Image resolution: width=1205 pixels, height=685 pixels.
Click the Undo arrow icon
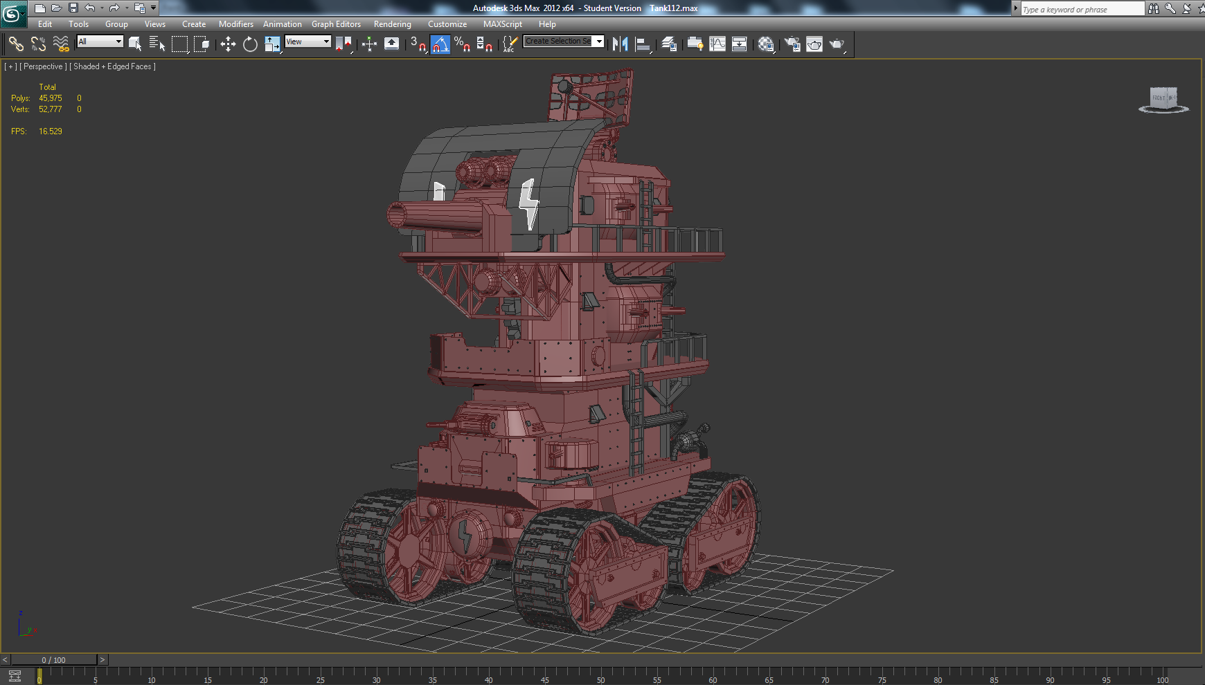pos(90,8)
